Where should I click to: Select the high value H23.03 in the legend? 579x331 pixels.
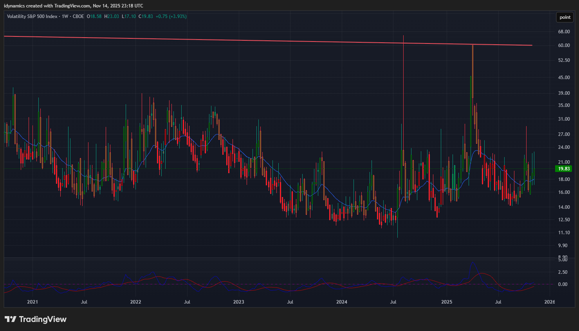coord(112,16)
